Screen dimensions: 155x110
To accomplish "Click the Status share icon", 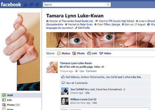I will [59, 53].
